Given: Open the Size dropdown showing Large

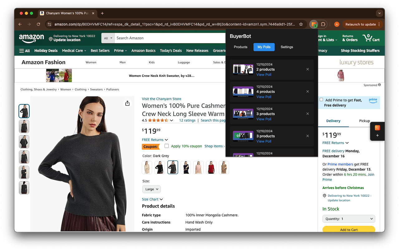Looking at the screenshot, I should [151, 189].
